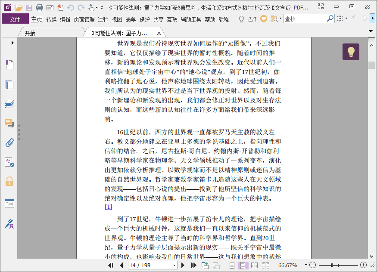Screen dimensions: 377x272
Task: Click the Create new PDF icon
Action: (60, 8)
